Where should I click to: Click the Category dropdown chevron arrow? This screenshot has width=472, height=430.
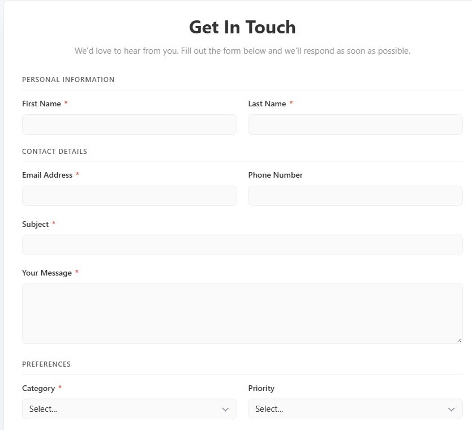point(225,409)
